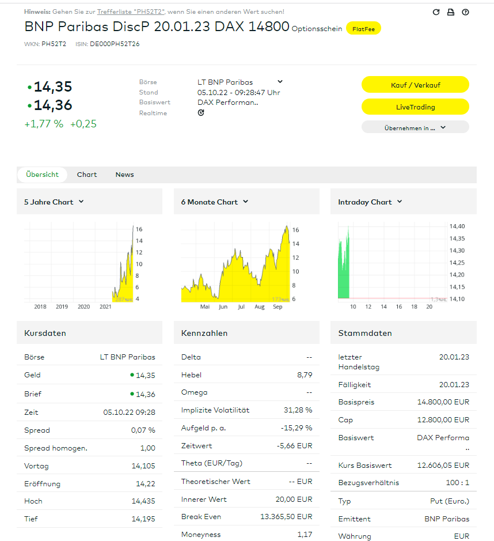Expand the 5 Jahre Chart period dropdown
The image size is (494, 541).
(x=81, y=202)
